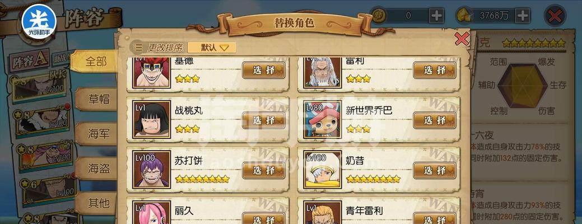This screenshot has width=582, height=224.
Task: Click the 苏打饼 character portrait
Action: pyautogui.click(x=151, y=169)
